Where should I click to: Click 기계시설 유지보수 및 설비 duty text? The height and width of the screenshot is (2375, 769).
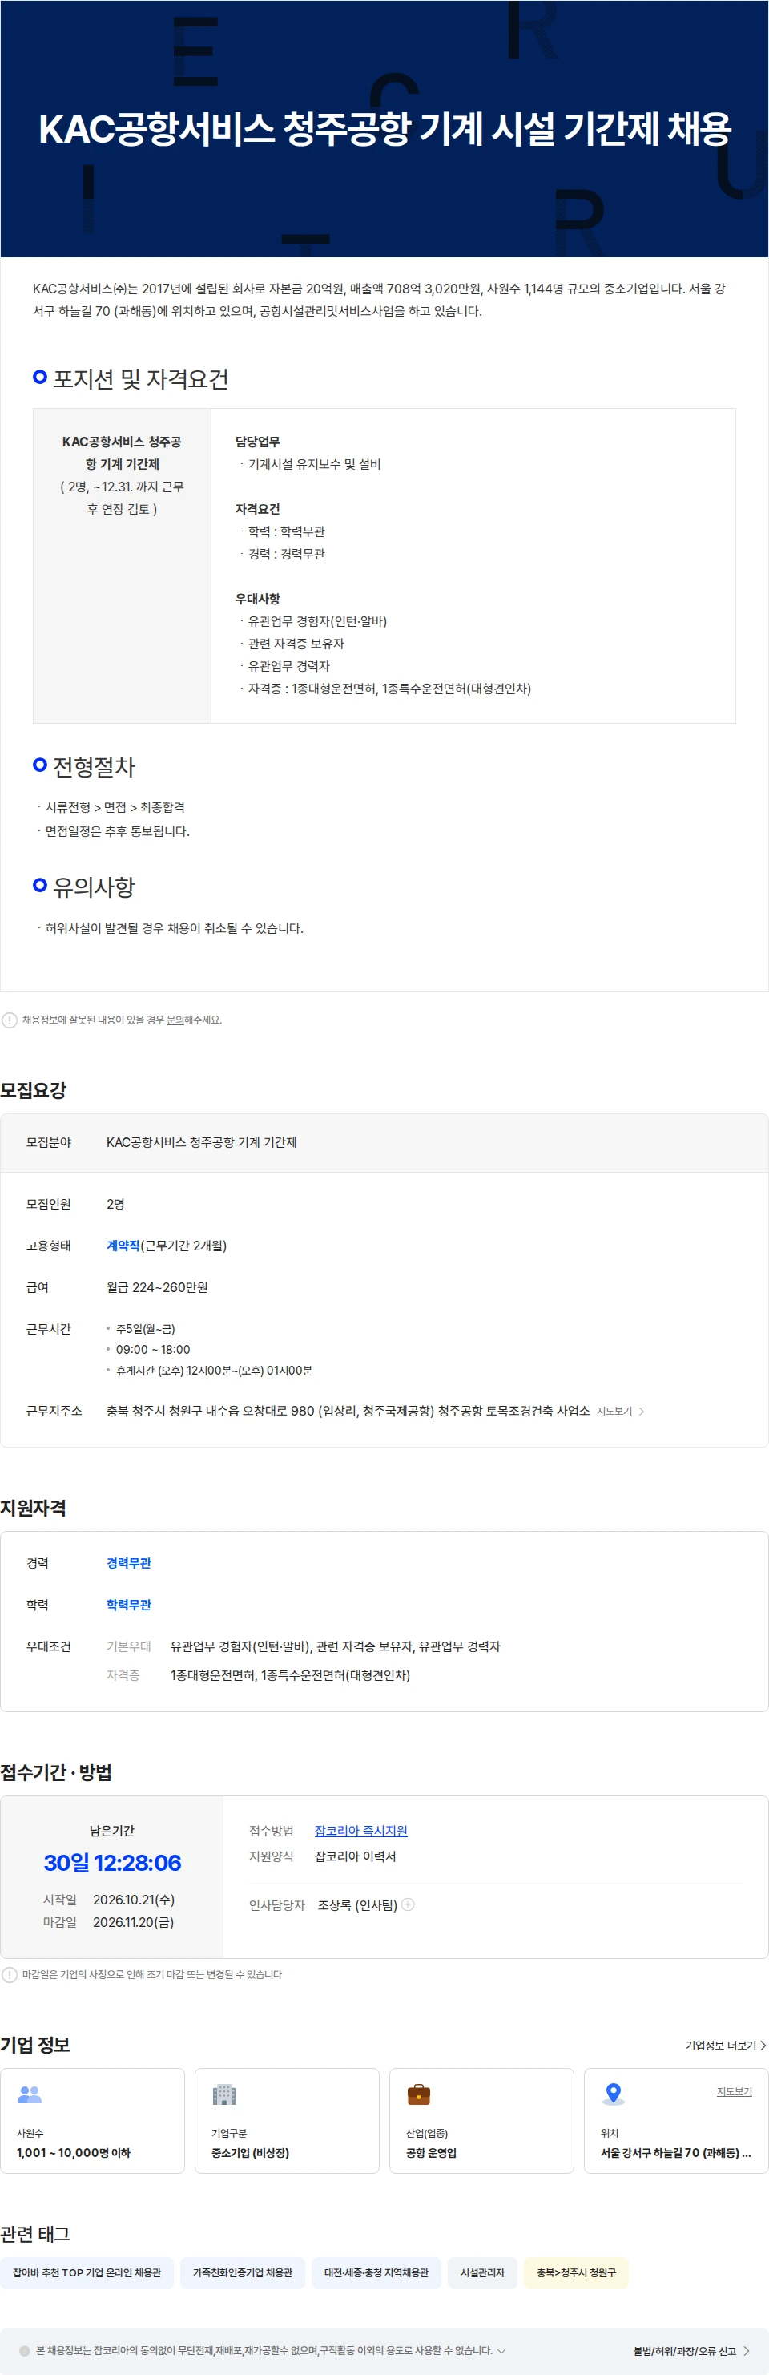pyautogui.click(x=314, y=464)
